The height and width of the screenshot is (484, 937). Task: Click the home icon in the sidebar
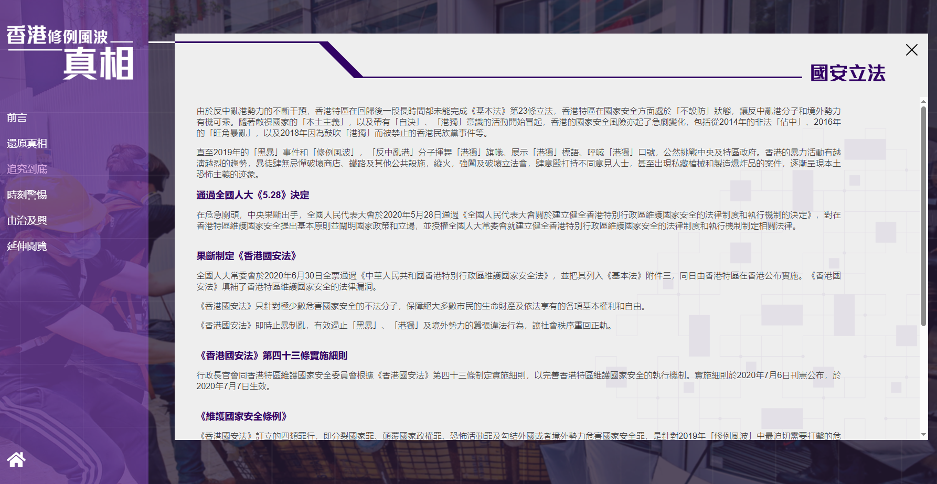[16, 459]
